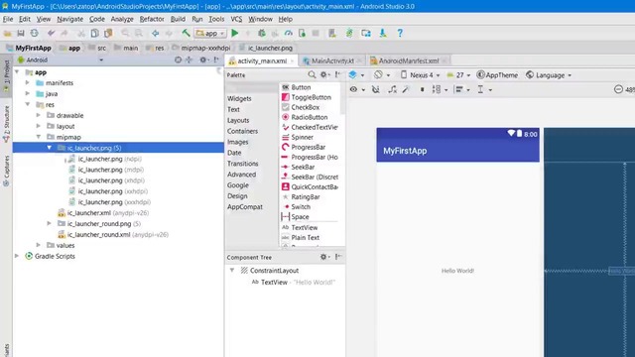Pick the ToggleButton widget

coord(307,97)
